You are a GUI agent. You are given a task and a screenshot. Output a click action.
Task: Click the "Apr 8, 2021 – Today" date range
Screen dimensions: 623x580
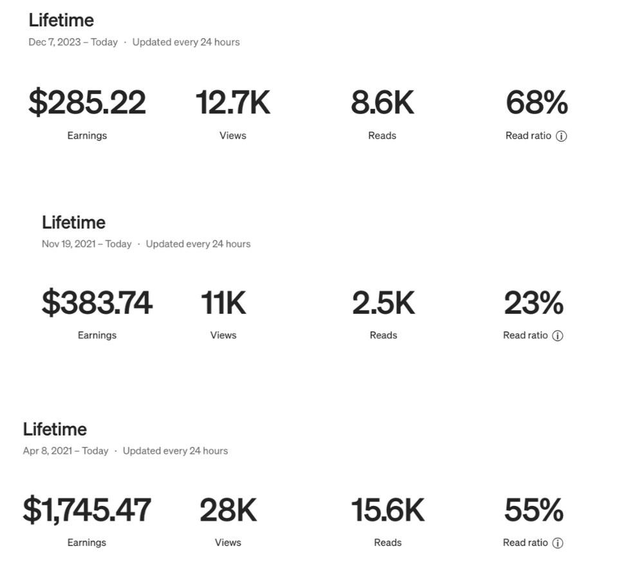tap(66, 451)
